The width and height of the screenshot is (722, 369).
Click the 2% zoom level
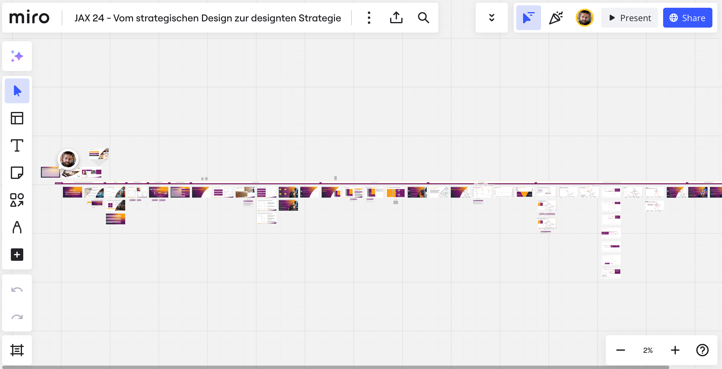[x=648, y=350]
